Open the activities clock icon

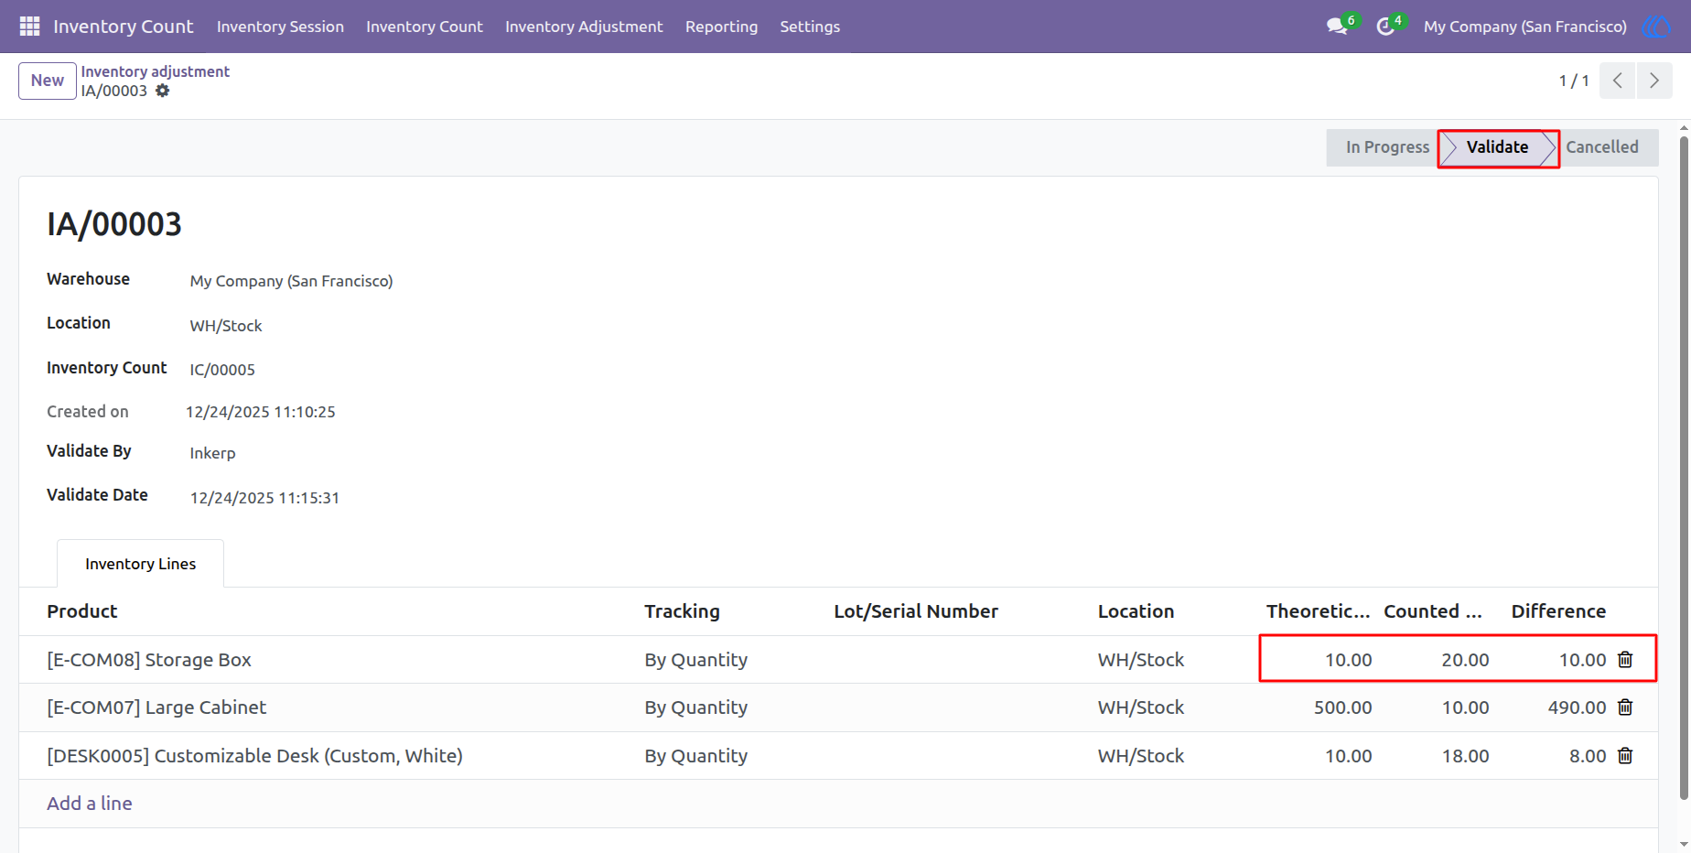point(1385,27)
